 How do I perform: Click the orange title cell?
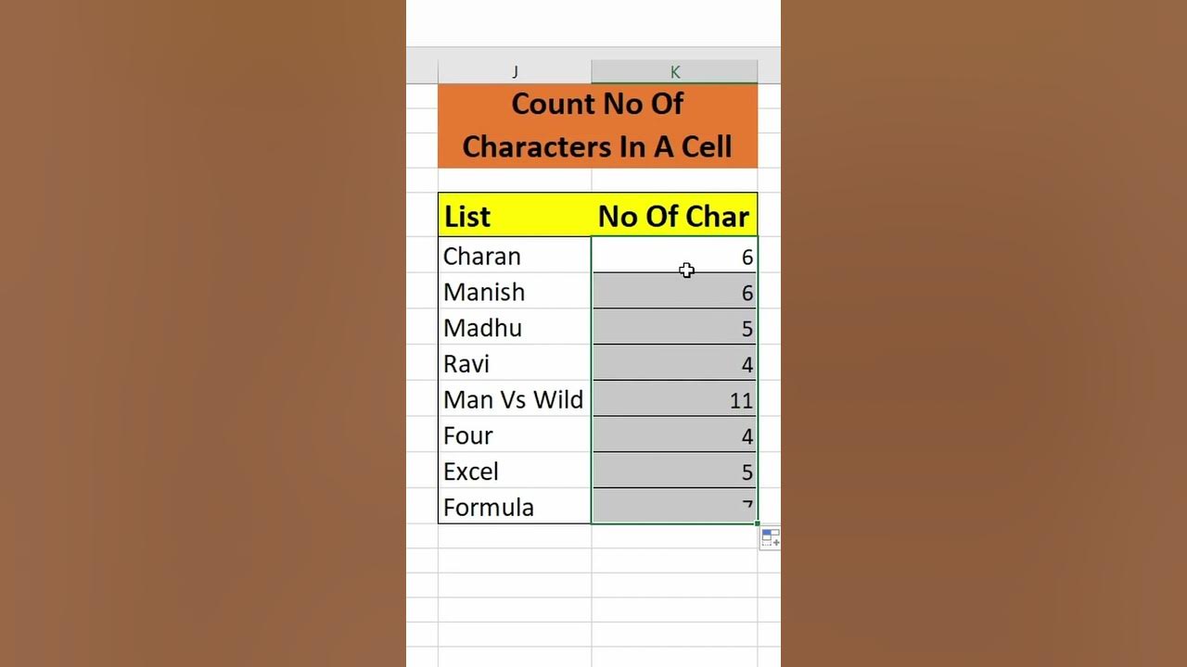597,125
